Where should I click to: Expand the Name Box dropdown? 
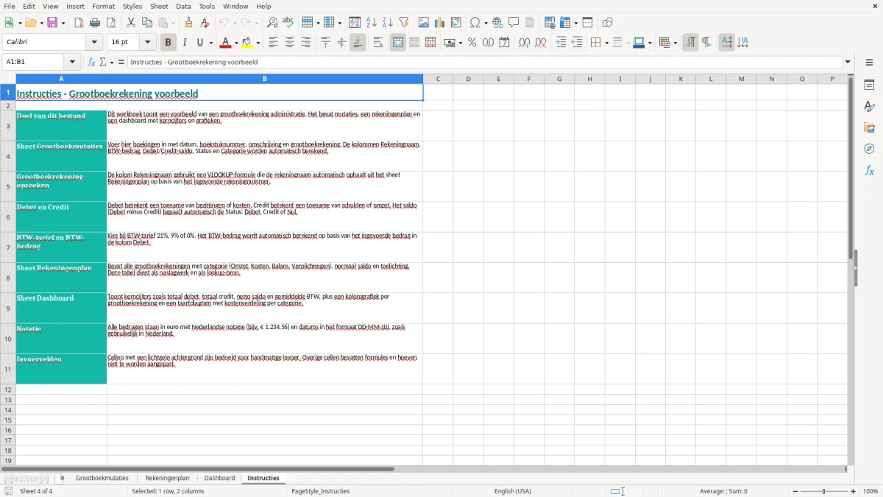click(74, 62)
